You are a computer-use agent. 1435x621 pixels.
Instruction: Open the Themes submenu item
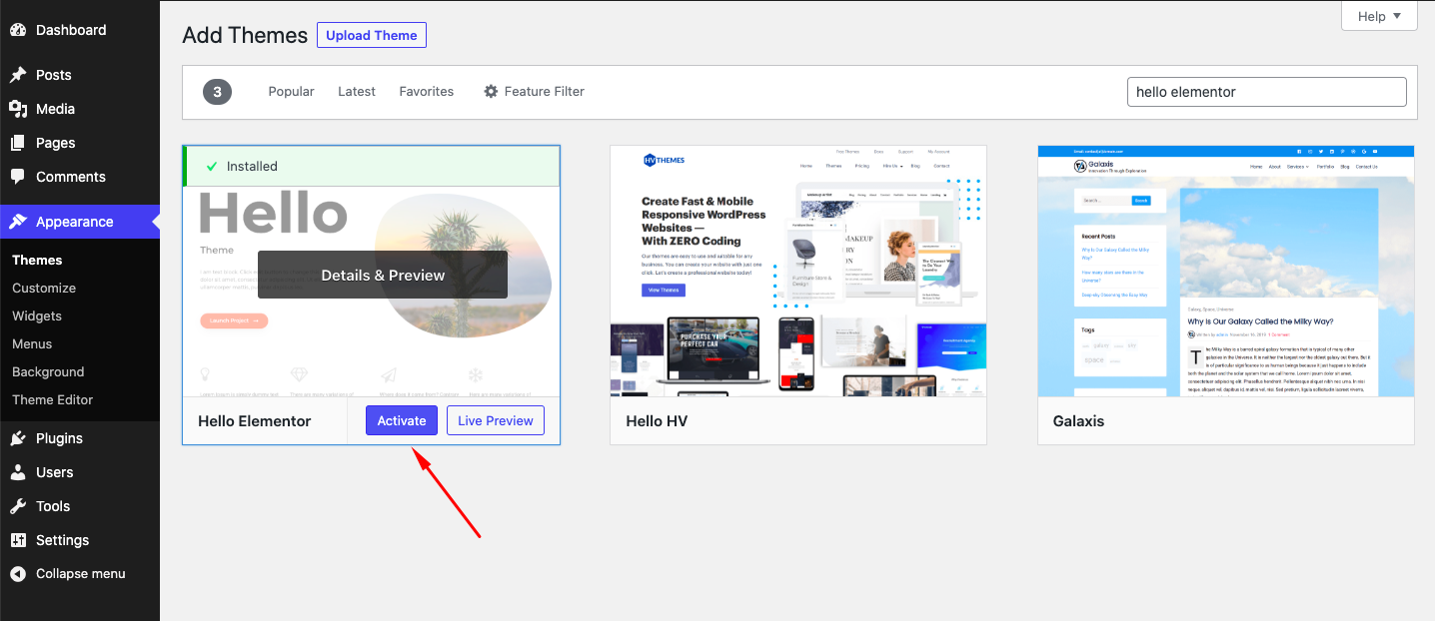[x=37, y=260]
